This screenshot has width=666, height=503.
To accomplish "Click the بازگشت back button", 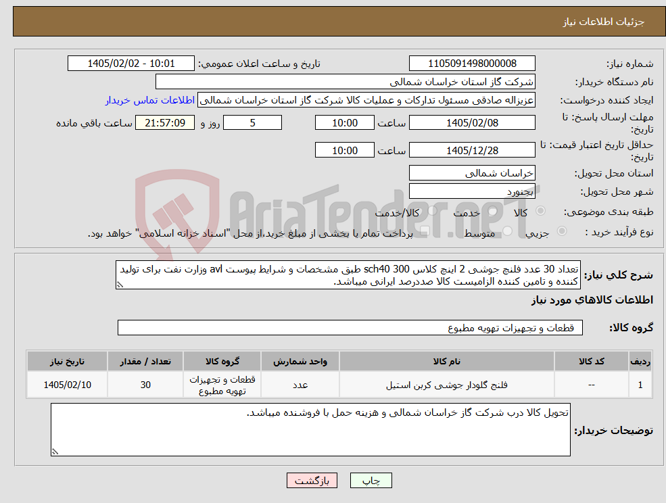I will pyautogui.click(x=312, y=481).
